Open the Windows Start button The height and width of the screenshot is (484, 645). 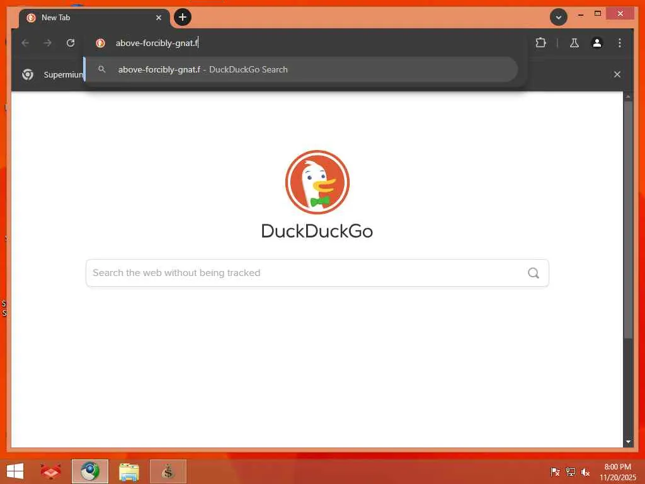point(15,471)
